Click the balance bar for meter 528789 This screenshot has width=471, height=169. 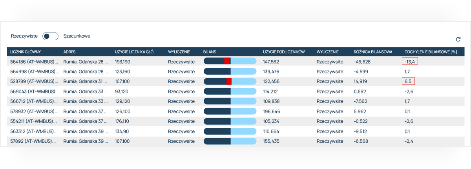230,81
